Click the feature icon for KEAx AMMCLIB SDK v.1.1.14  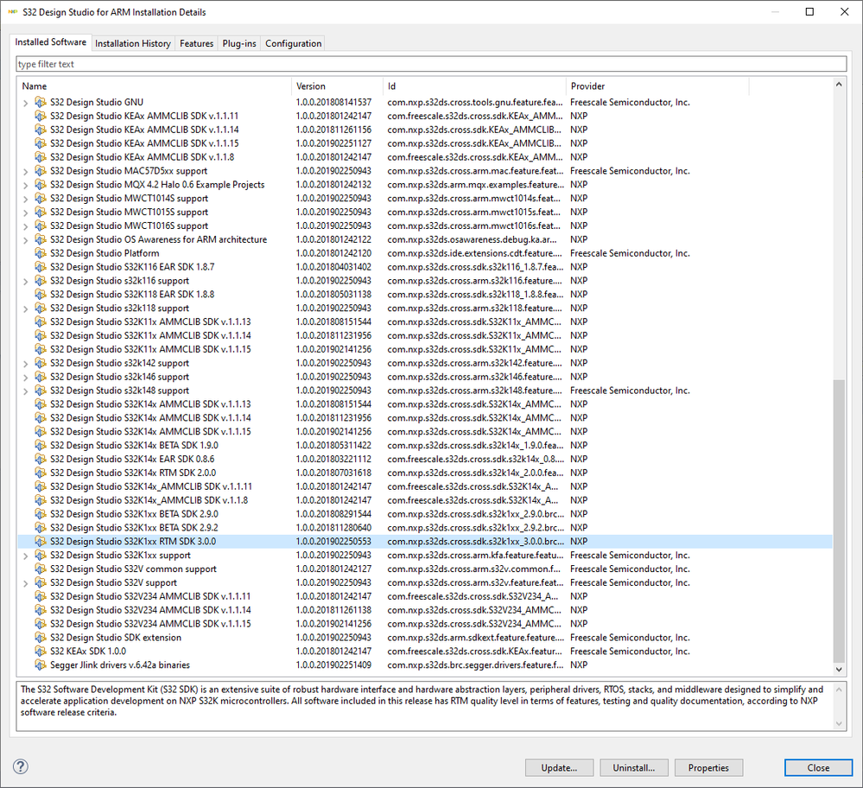click(41, 130)
